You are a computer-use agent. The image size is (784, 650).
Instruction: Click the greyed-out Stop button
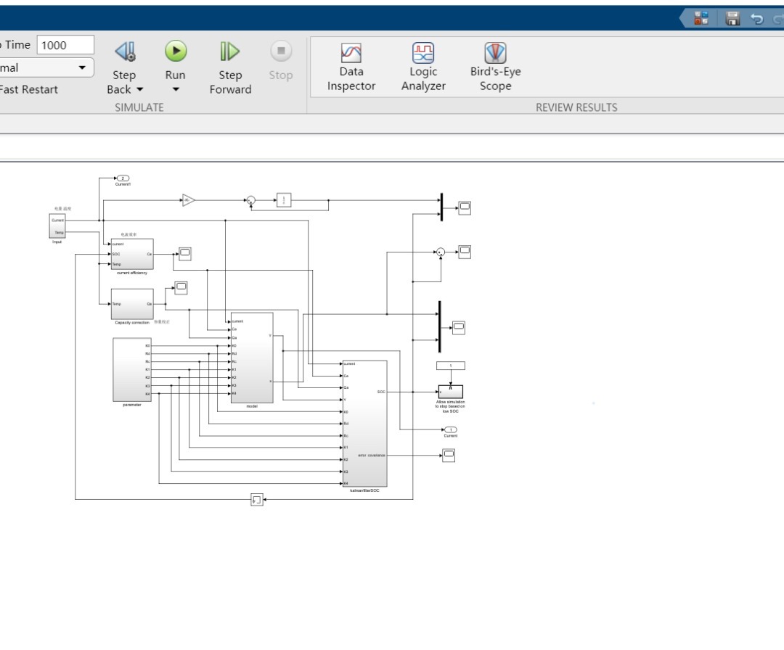tap(281, 61)
